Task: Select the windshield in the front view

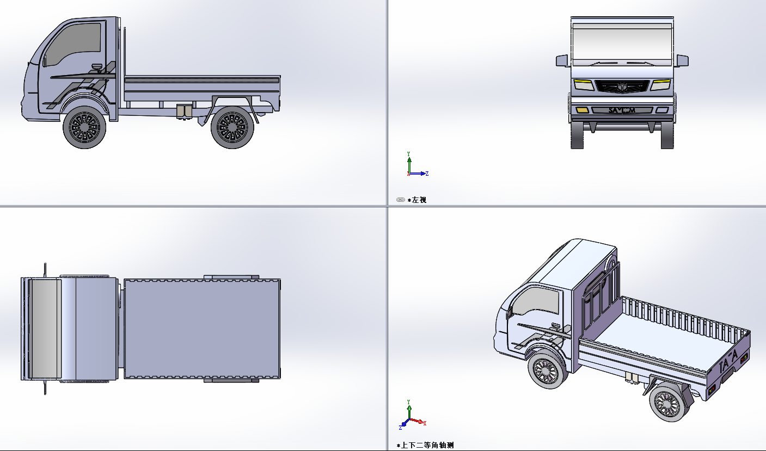Action: (x=622, y=44)
